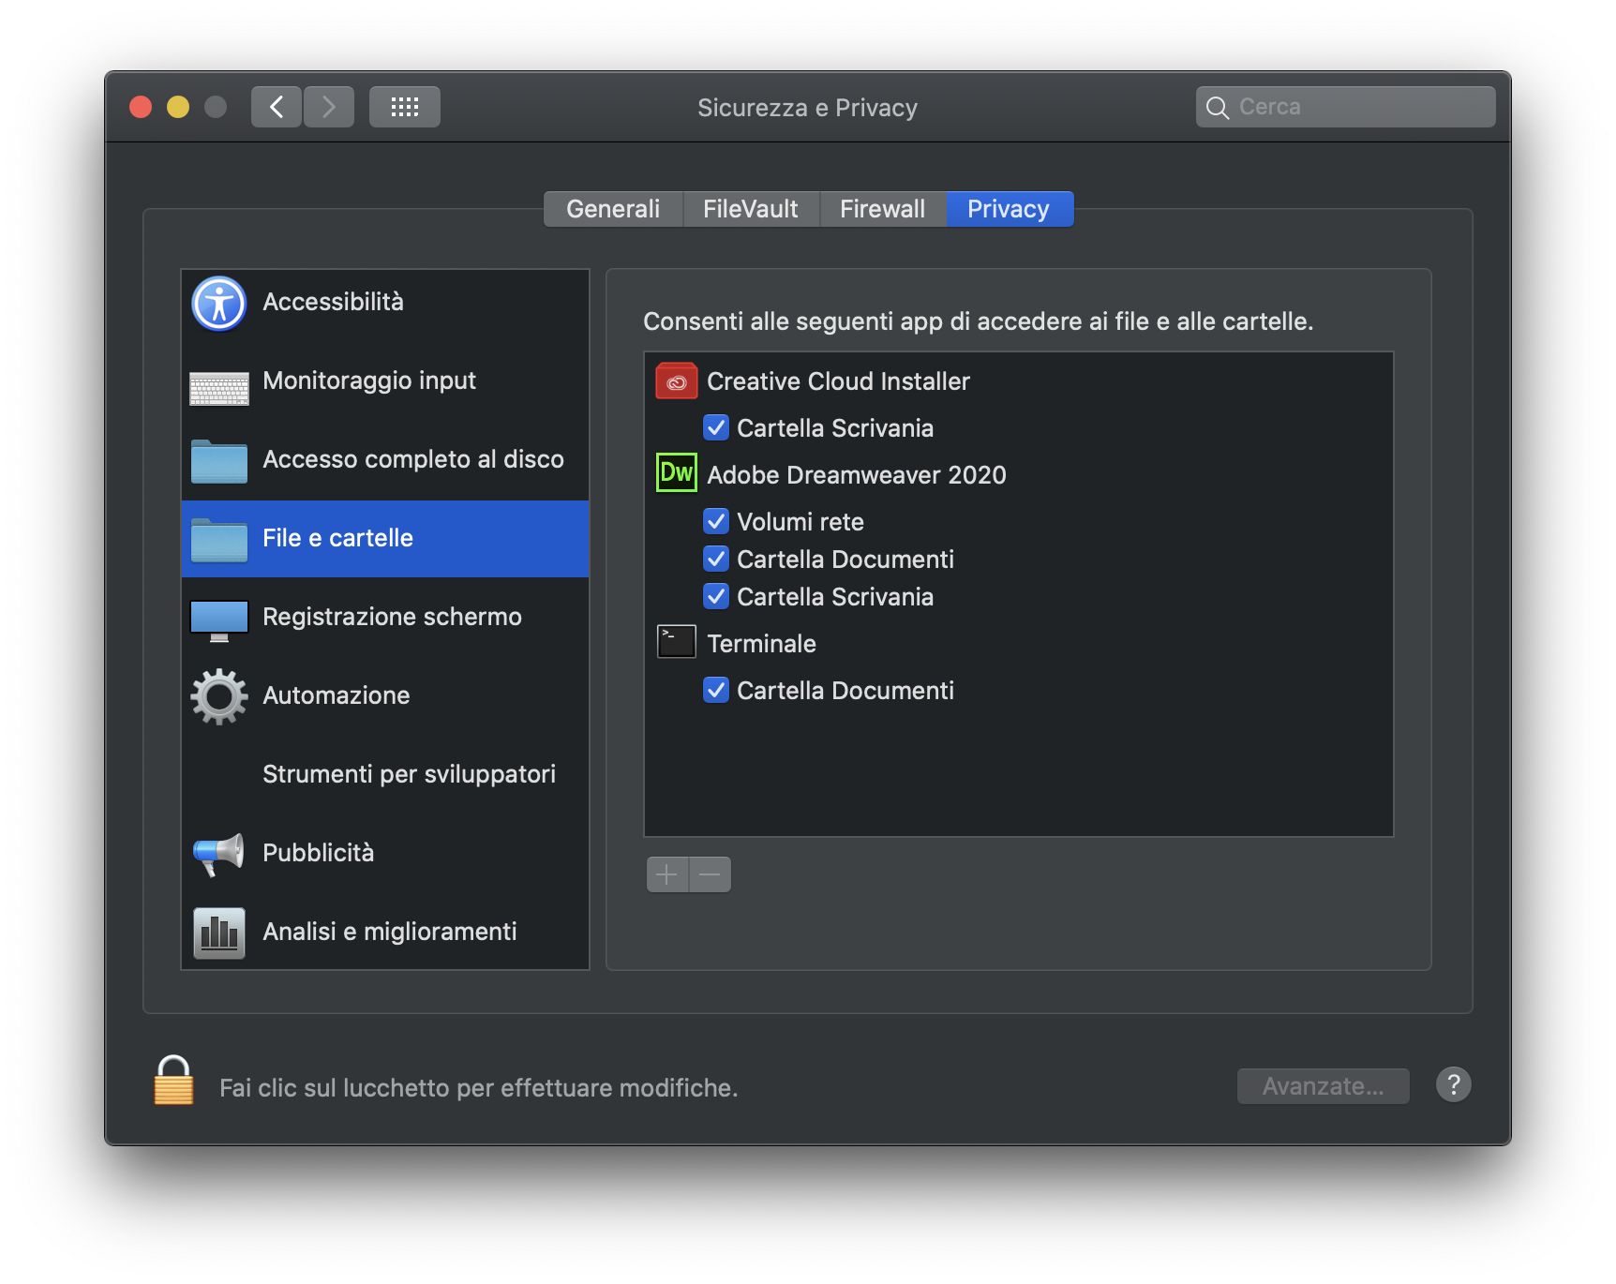Image resolution: width=1616 pixels, height=1284 pixels.
Task: Click the Terminale app icon
Action: (x=676, y=643)
